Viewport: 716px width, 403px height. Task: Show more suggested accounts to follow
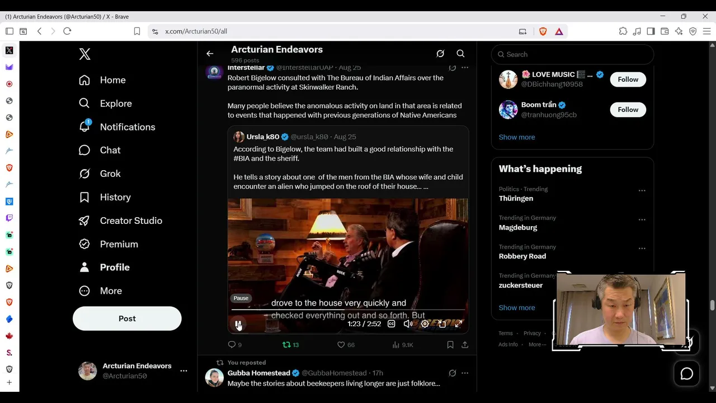coord(517,137)
